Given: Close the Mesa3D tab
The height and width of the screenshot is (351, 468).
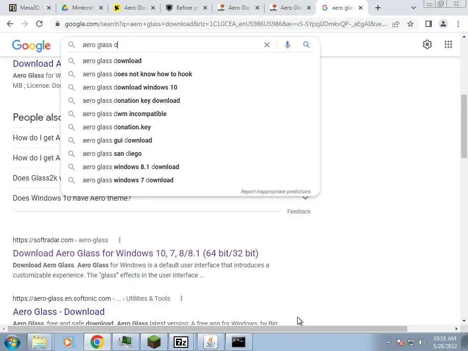Looking at the screenshot, I should 49,8.
